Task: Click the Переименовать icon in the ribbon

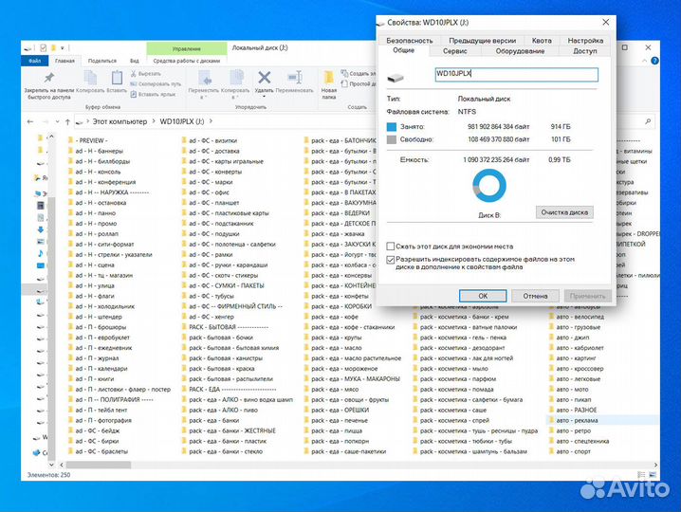Action: pos(294,78)
